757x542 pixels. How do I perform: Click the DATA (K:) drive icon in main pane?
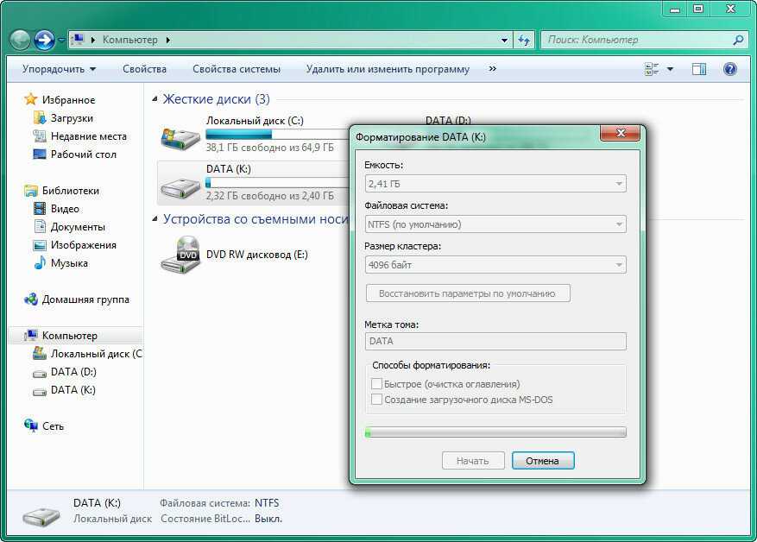click(180, 186)
